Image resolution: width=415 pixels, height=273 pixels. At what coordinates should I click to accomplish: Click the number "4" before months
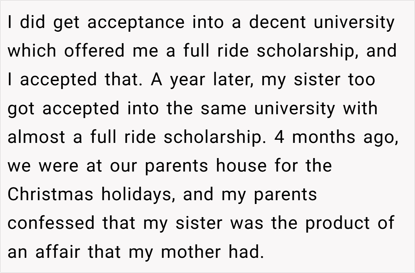[x=279, y=137]
